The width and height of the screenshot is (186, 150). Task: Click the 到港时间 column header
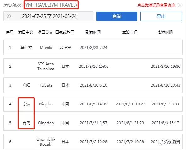[x=93, y=32]
